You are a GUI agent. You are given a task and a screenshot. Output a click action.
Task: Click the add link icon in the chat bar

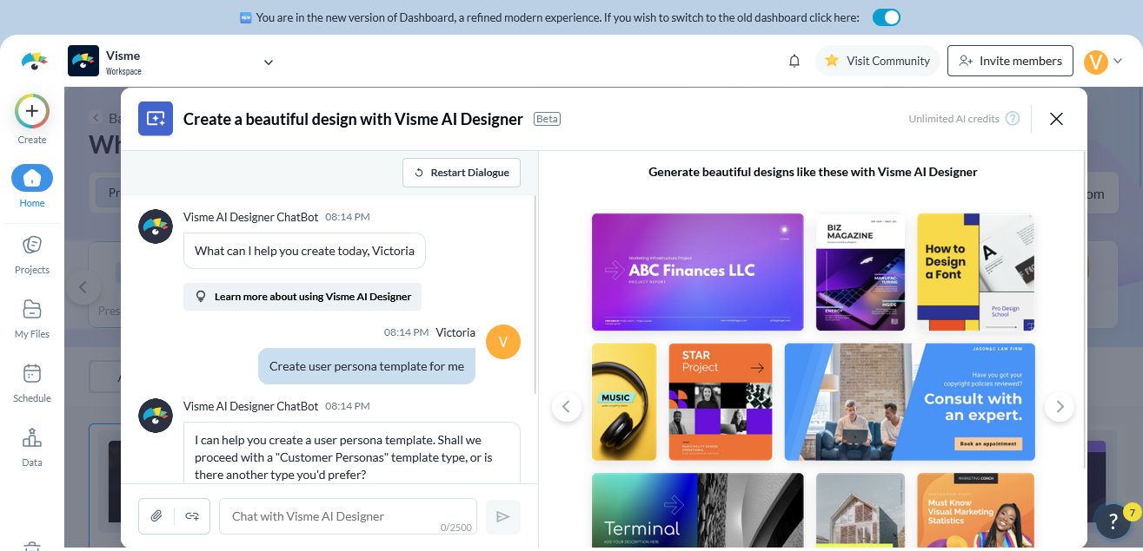(x=190, y=515)
